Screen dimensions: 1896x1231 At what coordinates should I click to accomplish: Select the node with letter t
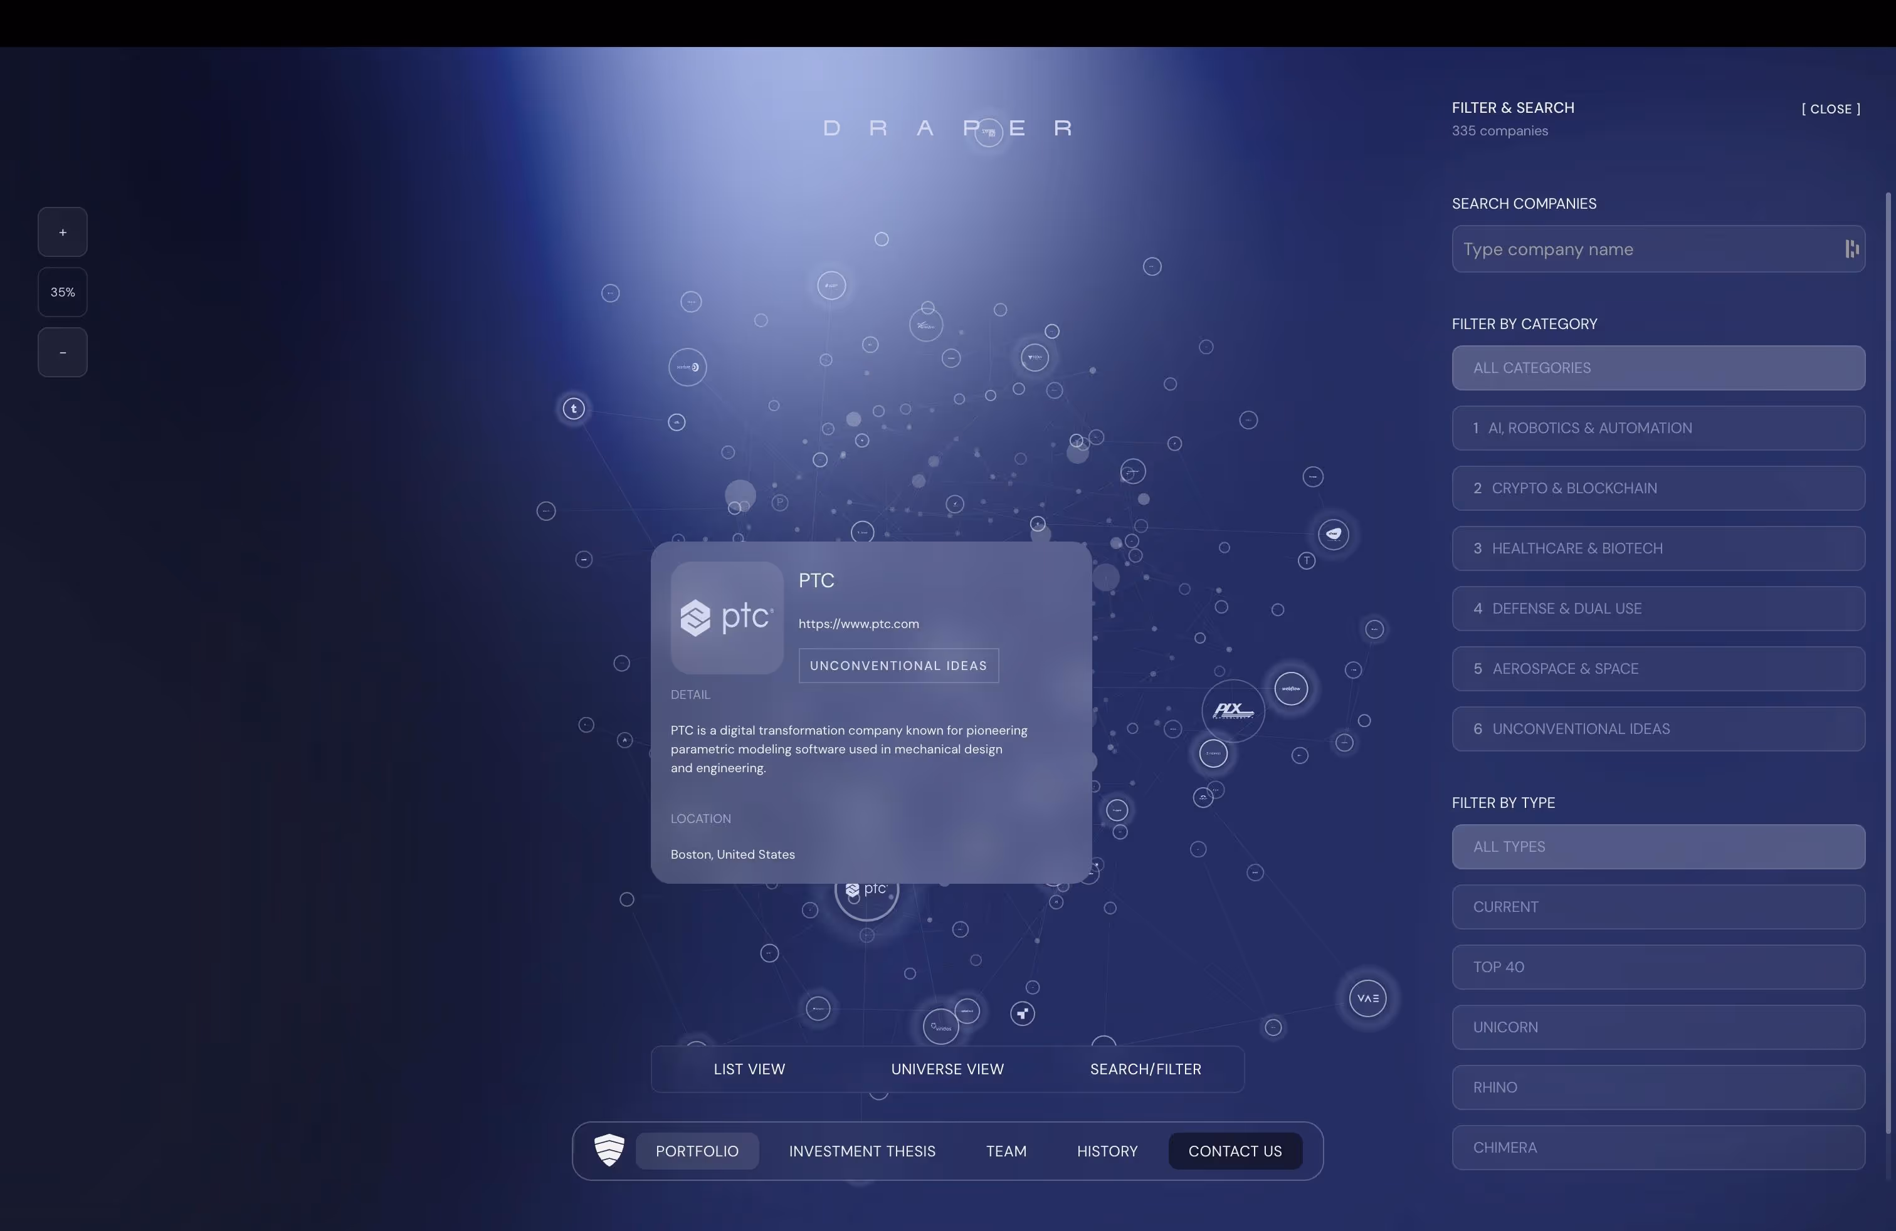tap(574, 409)
